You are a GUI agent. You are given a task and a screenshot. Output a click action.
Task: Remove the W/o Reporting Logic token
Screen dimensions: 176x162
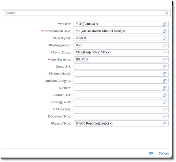coord(111,124)
